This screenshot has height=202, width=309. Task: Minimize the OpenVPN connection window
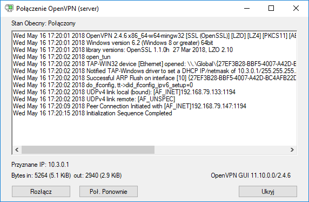click(247, 8)
